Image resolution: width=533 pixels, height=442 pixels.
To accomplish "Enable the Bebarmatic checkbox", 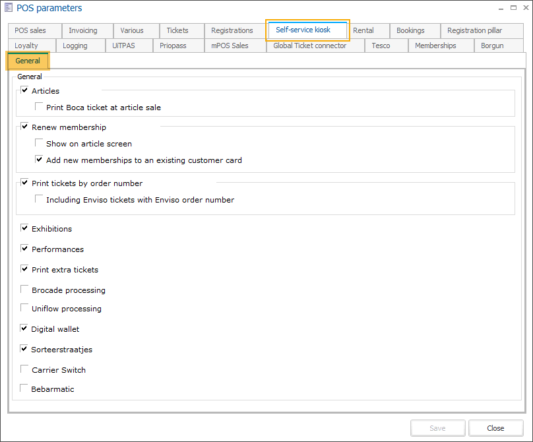I will 25,389.
